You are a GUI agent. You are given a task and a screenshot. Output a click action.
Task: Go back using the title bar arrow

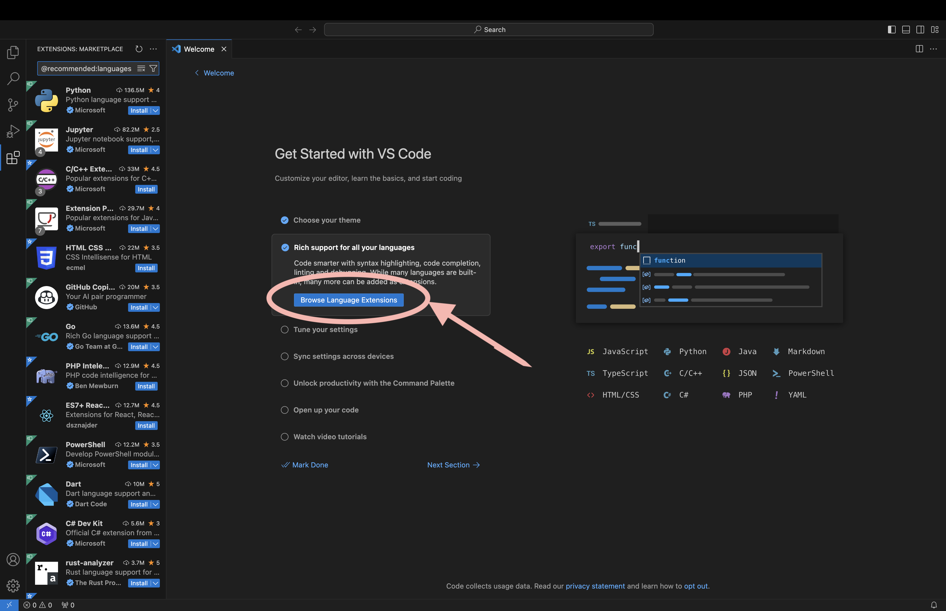point(298,30)
